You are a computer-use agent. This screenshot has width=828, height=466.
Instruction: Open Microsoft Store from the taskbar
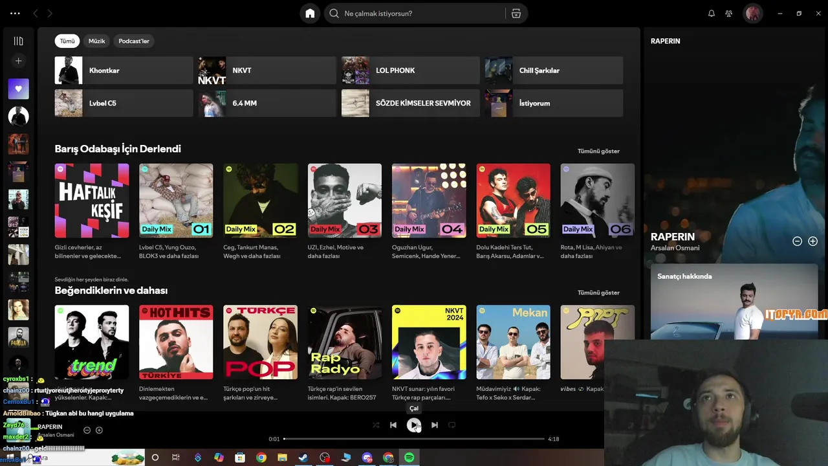click(240, 458)
